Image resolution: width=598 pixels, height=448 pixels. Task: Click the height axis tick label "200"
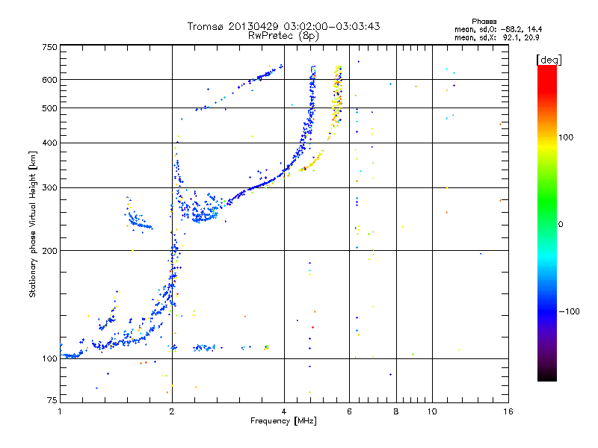tap(49, 251)
